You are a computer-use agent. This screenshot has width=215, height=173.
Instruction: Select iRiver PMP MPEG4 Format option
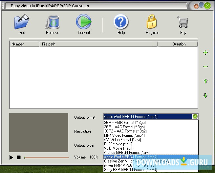click(151, 165)
